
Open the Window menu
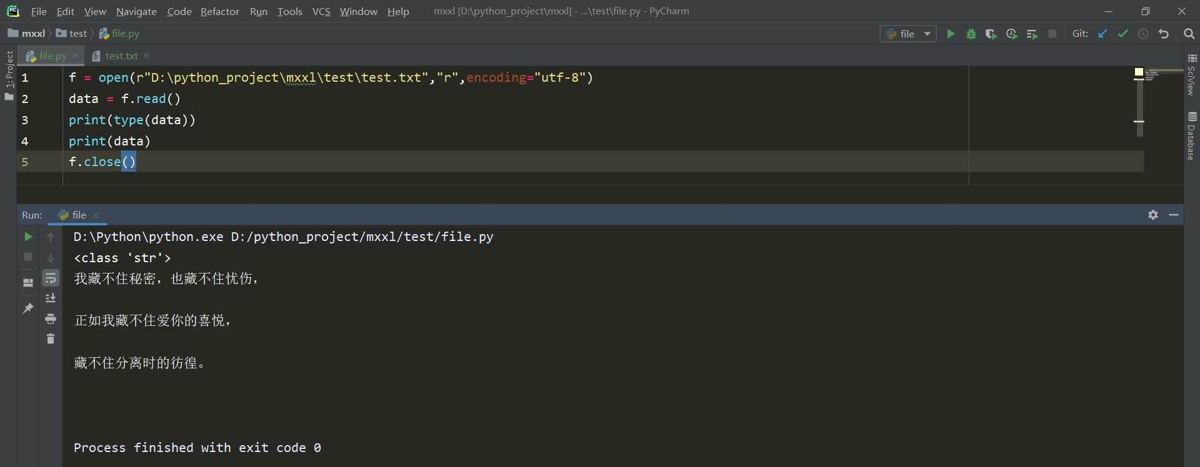pos(358,11)
